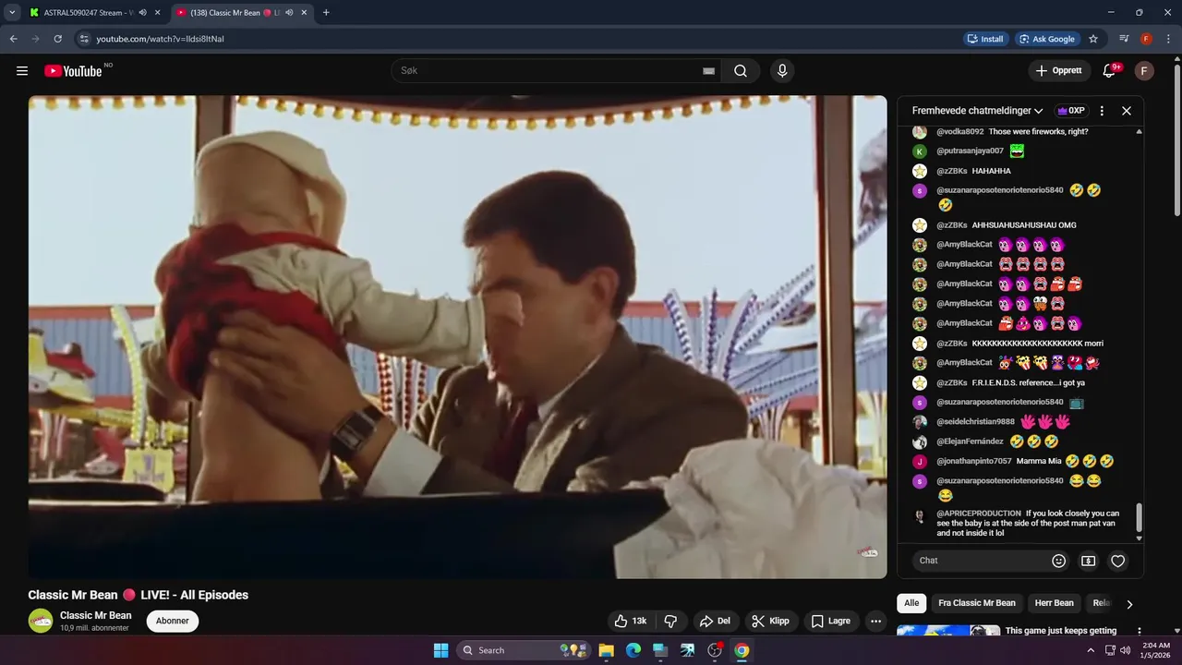Open the Windows Start menu
The height and width of the screenshot is (665, 1182).
[x=440, y=650]
